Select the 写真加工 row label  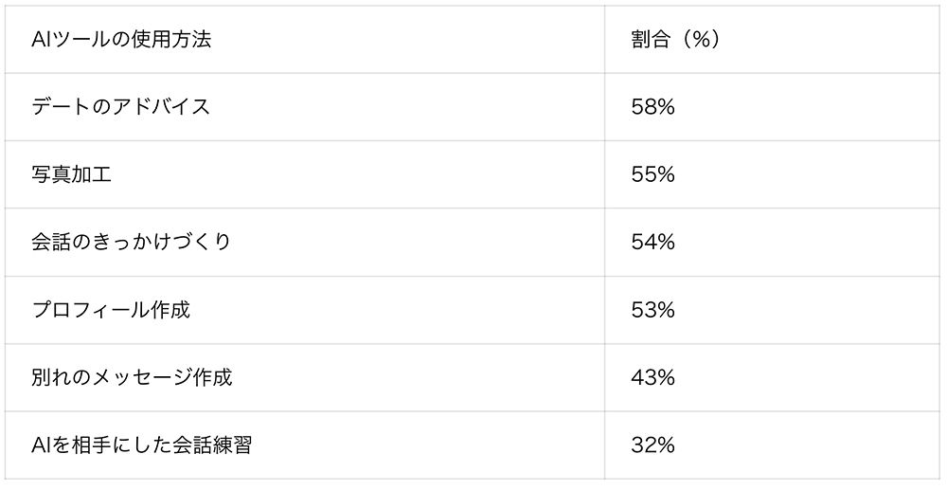coord(71,174)
